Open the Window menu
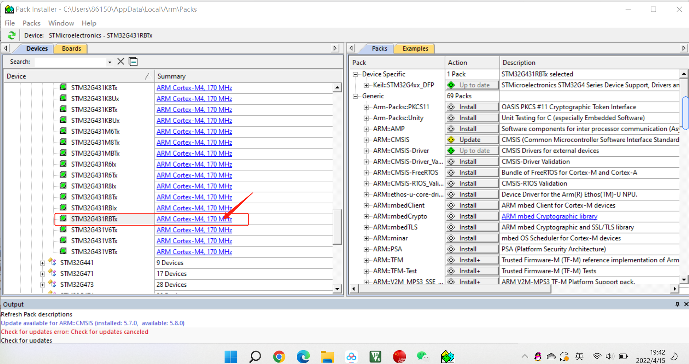The height and width of the screenshot is (364, 689). [x=61, y=23]
